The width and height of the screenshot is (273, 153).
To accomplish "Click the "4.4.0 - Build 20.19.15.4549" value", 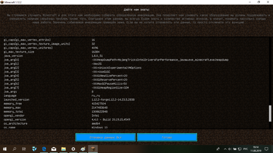I will point(111,120).
